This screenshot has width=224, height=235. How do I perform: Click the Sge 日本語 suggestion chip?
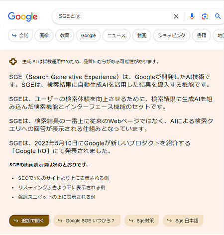(183, 221)
